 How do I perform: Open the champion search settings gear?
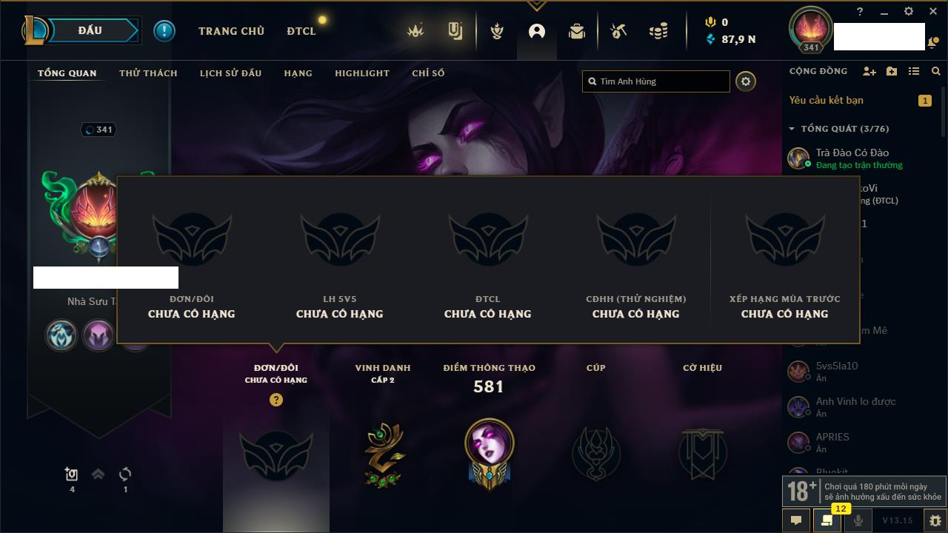click(x=746, y=81)
